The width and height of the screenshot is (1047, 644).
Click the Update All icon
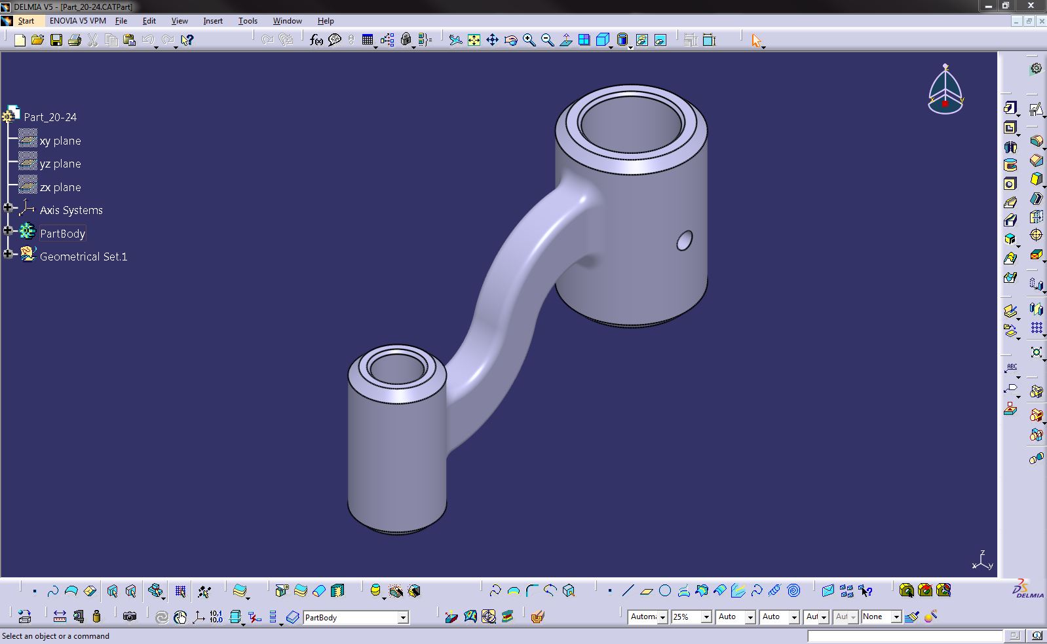(x=161, y=616)
